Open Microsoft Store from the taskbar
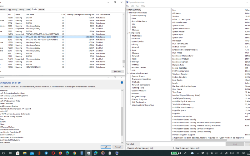250x156 pixels. click(x=18, y=153)
